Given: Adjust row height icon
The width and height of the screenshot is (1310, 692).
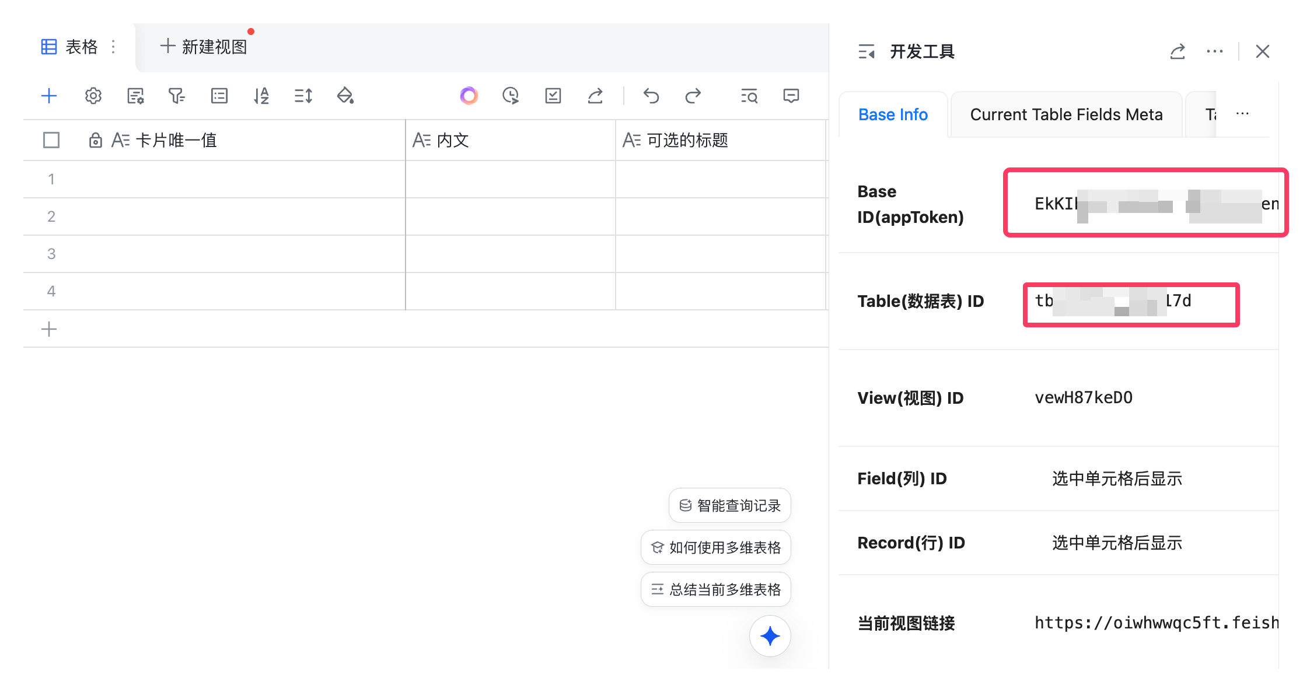Looking at the screenshot, I should pos(303,96).
